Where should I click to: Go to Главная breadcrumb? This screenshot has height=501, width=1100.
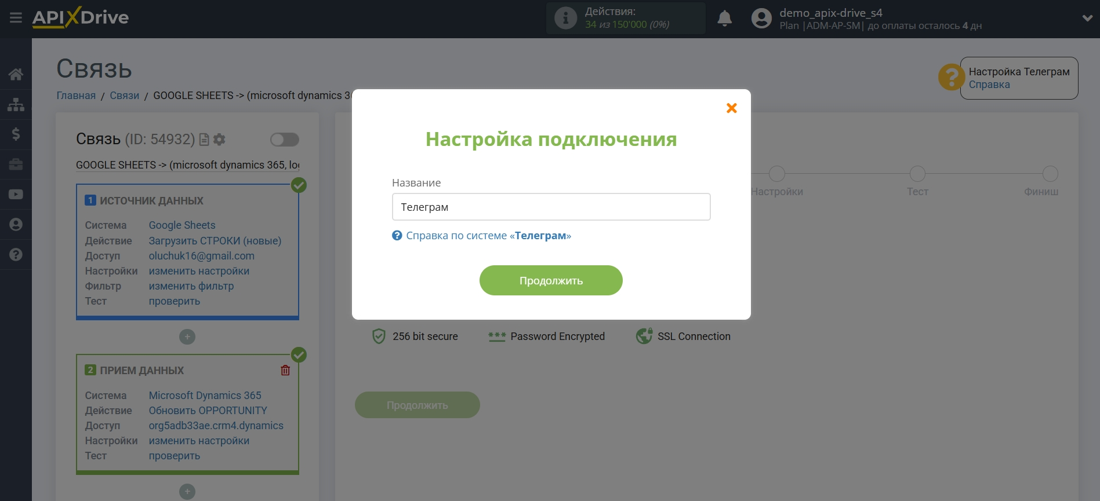pyautogui.click(x=76, y=96)
